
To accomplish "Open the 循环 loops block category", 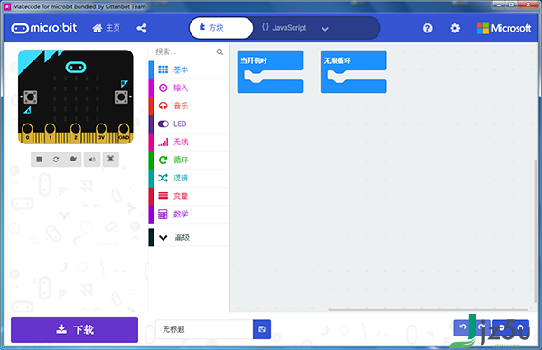I will 189,160.
